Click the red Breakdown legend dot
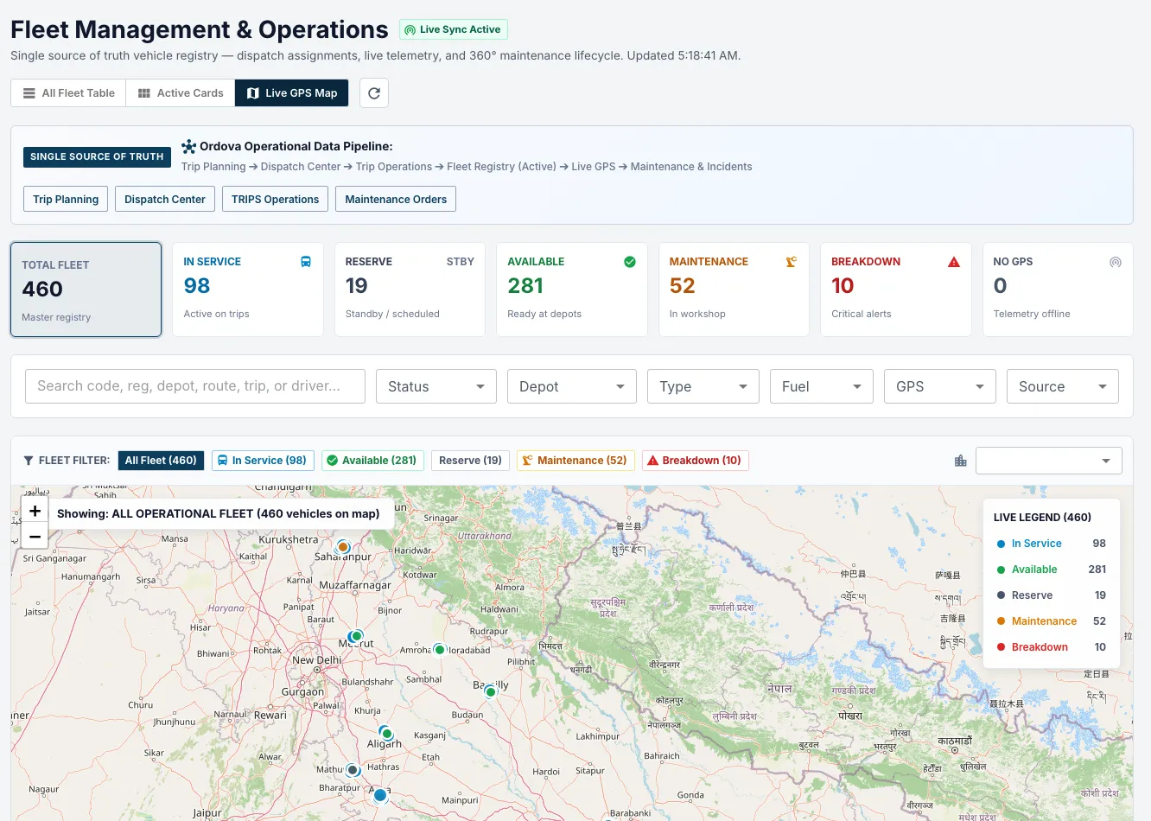Screen dimensions: 1151x821 tap(1001, 647)
